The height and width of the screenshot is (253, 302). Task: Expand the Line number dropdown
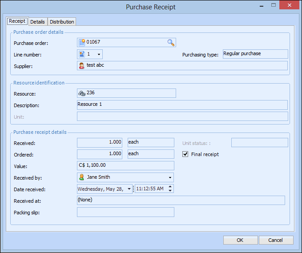click(x=99, y=54)
